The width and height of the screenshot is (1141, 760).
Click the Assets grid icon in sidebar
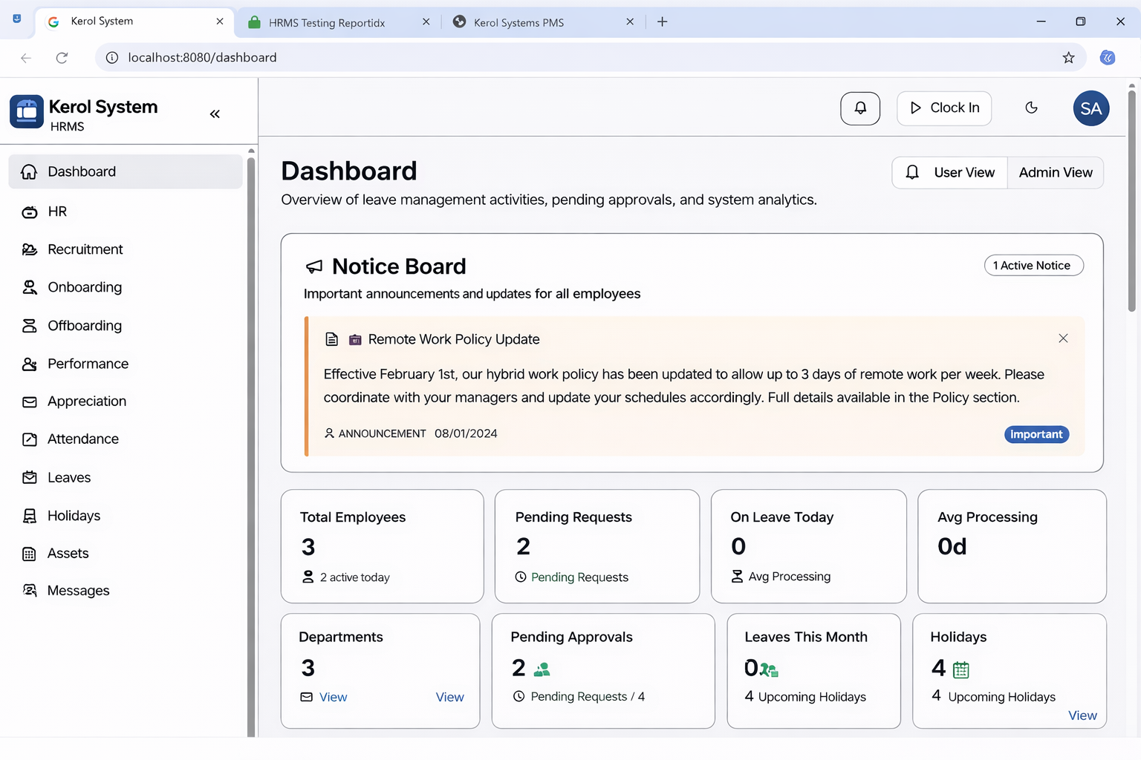click(30, 554)
